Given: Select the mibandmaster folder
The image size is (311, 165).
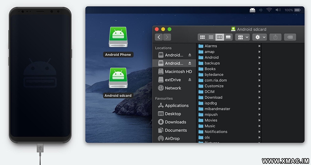Looking at the screenshot, I should pyautogui.click(x=229, y=109).
